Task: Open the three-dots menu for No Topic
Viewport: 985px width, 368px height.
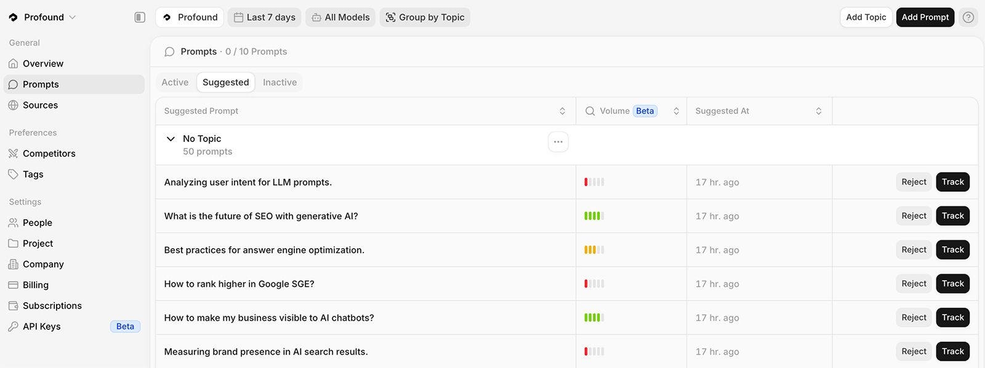Action: click(558, 142)
